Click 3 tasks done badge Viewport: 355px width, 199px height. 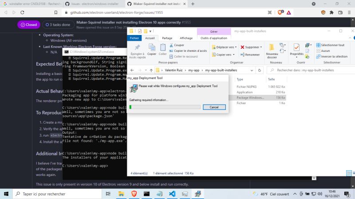pyautogui.click(x=58, y=25)
